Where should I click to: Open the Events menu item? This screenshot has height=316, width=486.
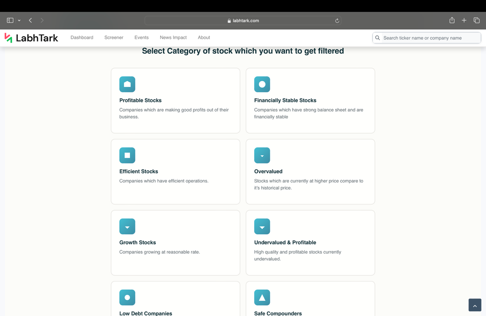(141, 38)
